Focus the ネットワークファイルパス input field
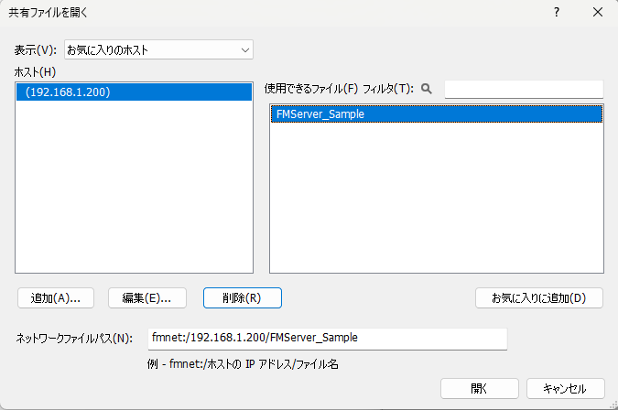Screen dimensions: 618x410 point(328,339)
